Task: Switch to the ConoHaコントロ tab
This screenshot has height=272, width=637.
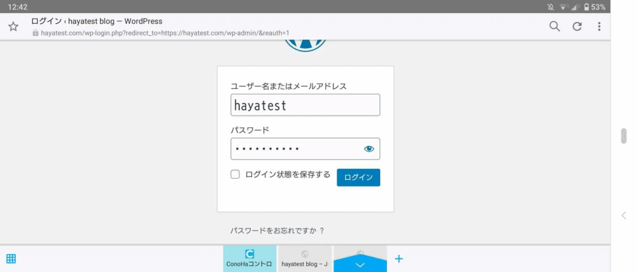Action: point(249,258)
